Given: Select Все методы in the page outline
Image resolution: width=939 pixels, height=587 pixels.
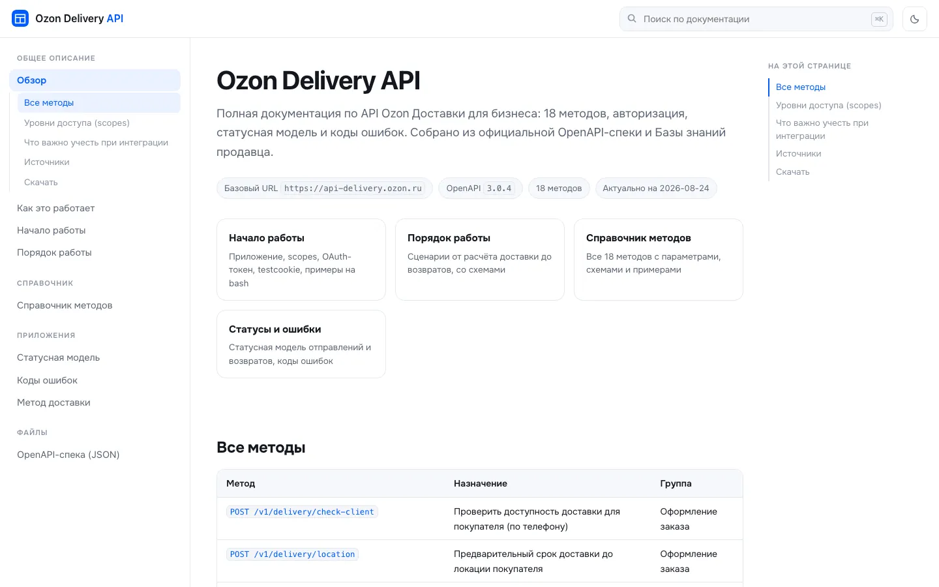Looking at the screenshot, I should pos(801,87).
